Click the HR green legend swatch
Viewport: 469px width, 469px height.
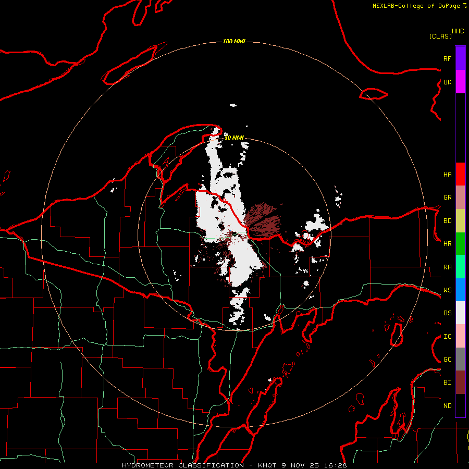(x=460, y=244)
